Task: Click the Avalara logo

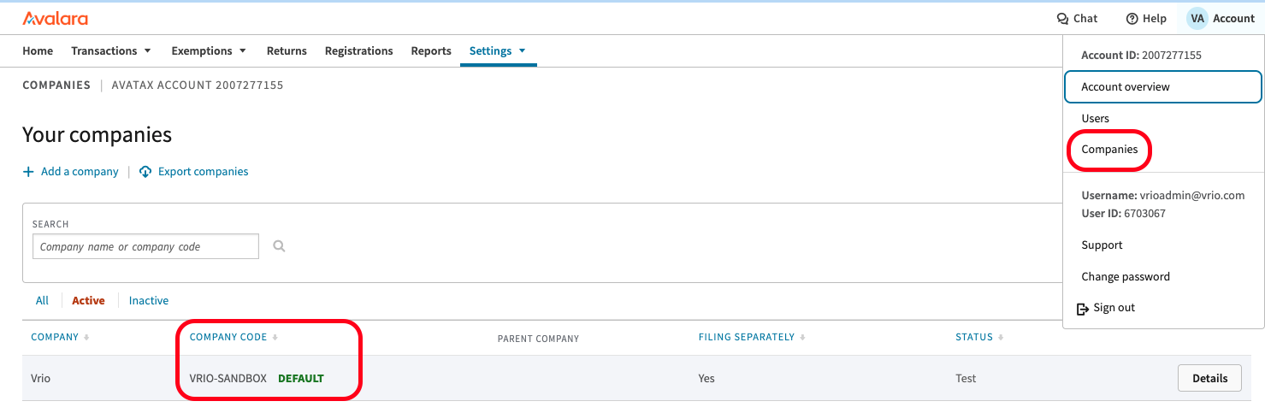Action: [x=55, y=18]
